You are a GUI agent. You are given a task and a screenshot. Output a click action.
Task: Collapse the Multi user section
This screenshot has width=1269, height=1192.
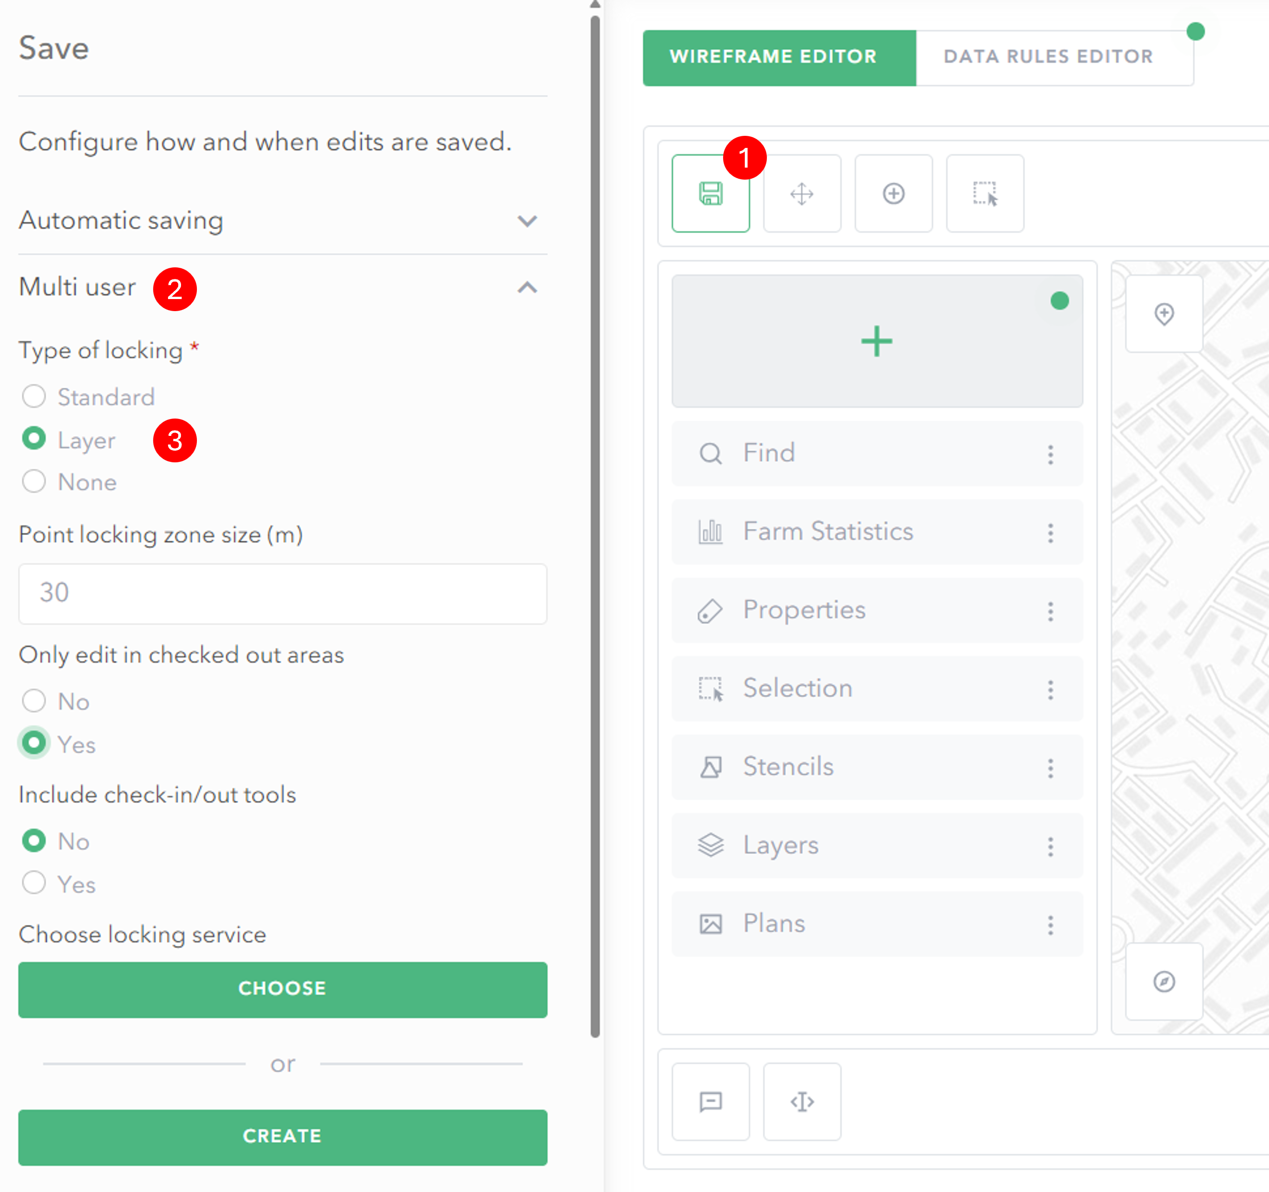pos(527,288)
